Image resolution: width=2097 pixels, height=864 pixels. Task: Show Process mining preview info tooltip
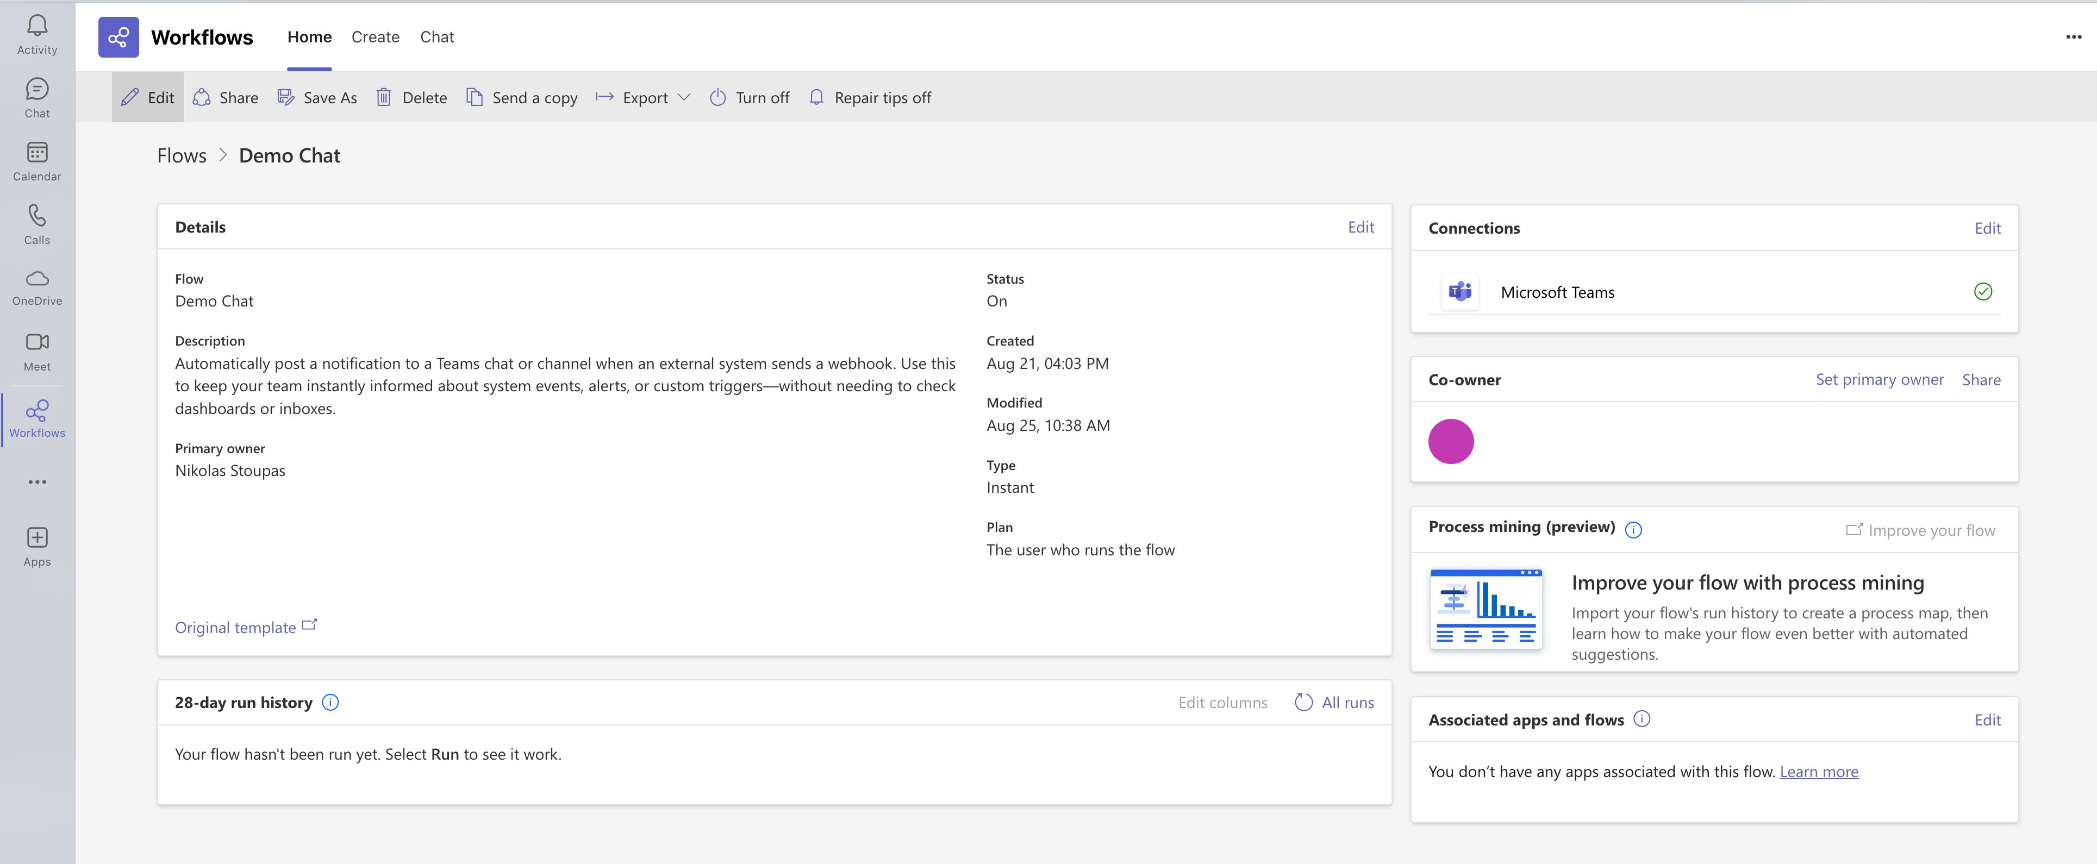pos(1633,530)
